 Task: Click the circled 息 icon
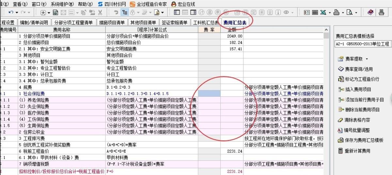coord(209,12)
